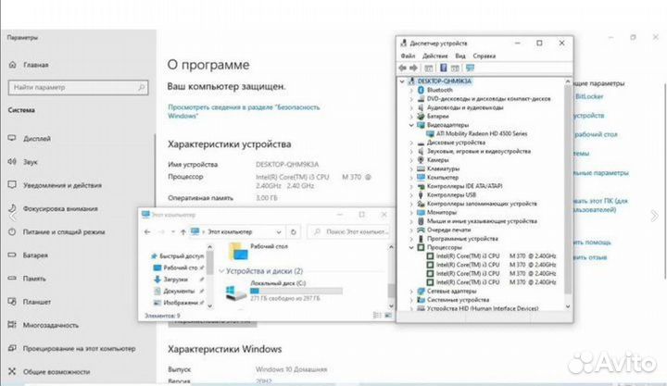Screen dimensions: 667x386
Task: Open the blue Help icon in Device Manager
Action: click(443, 68)
